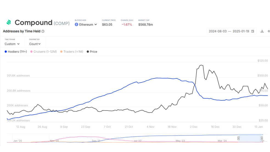
Task: Click the 199.2K addresses axis label
Action: pyautogui.click(x=18, y=120)
